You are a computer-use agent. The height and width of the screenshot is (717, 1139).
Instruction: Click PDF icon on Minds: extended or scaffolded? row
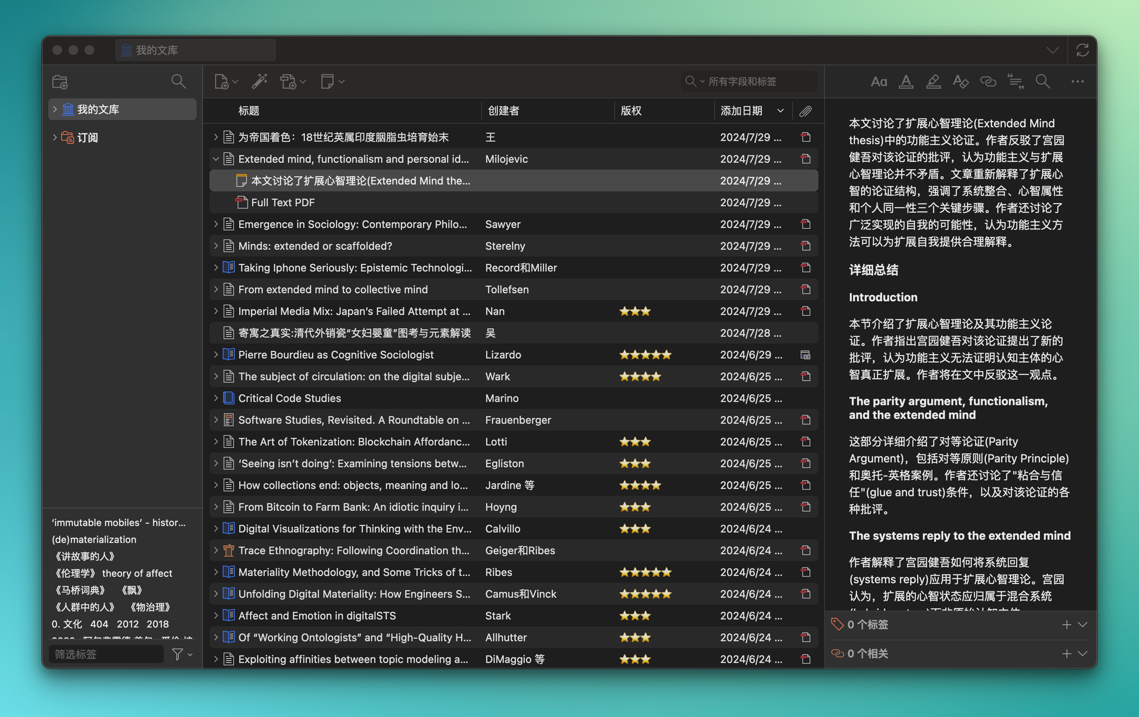(x=805, y=246)
